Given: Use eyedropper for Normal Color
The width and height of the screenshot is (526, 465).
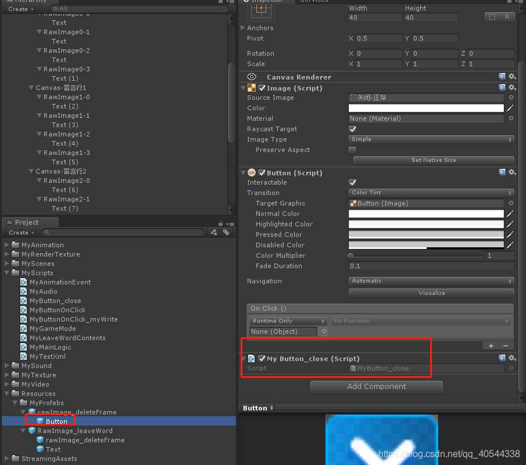Looking at the screenshot, I should (510, 214).
